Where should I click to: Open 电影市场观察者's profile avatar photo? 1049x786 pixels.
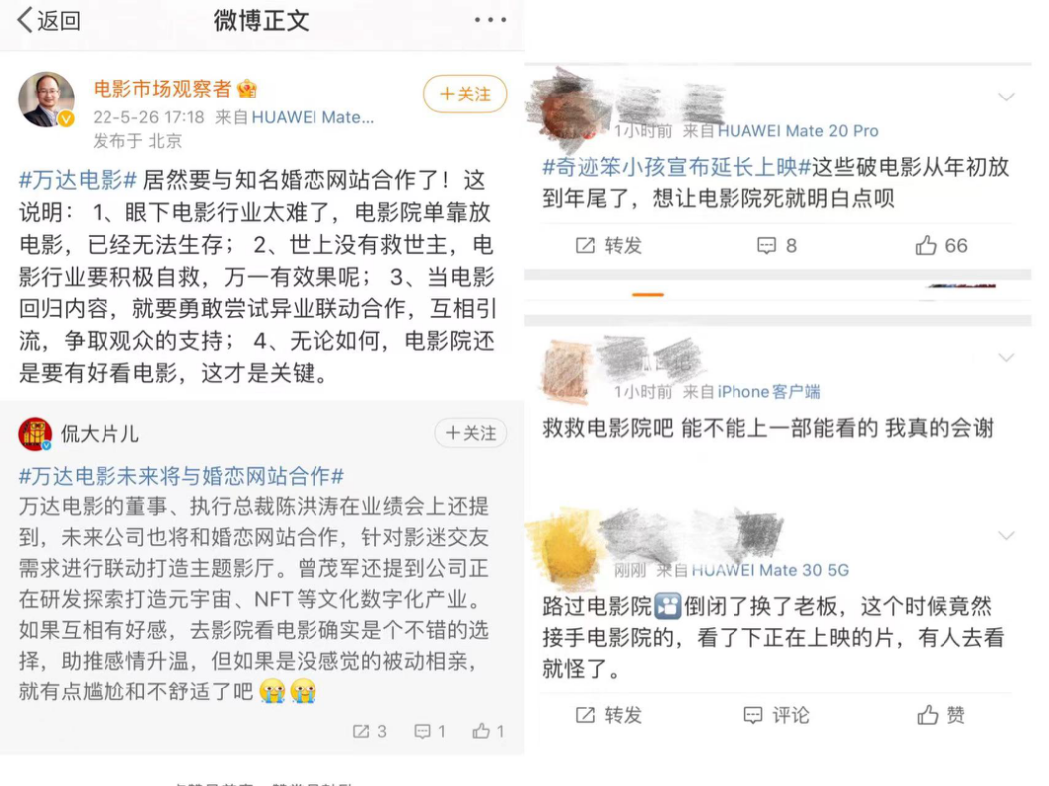point(46,99)
